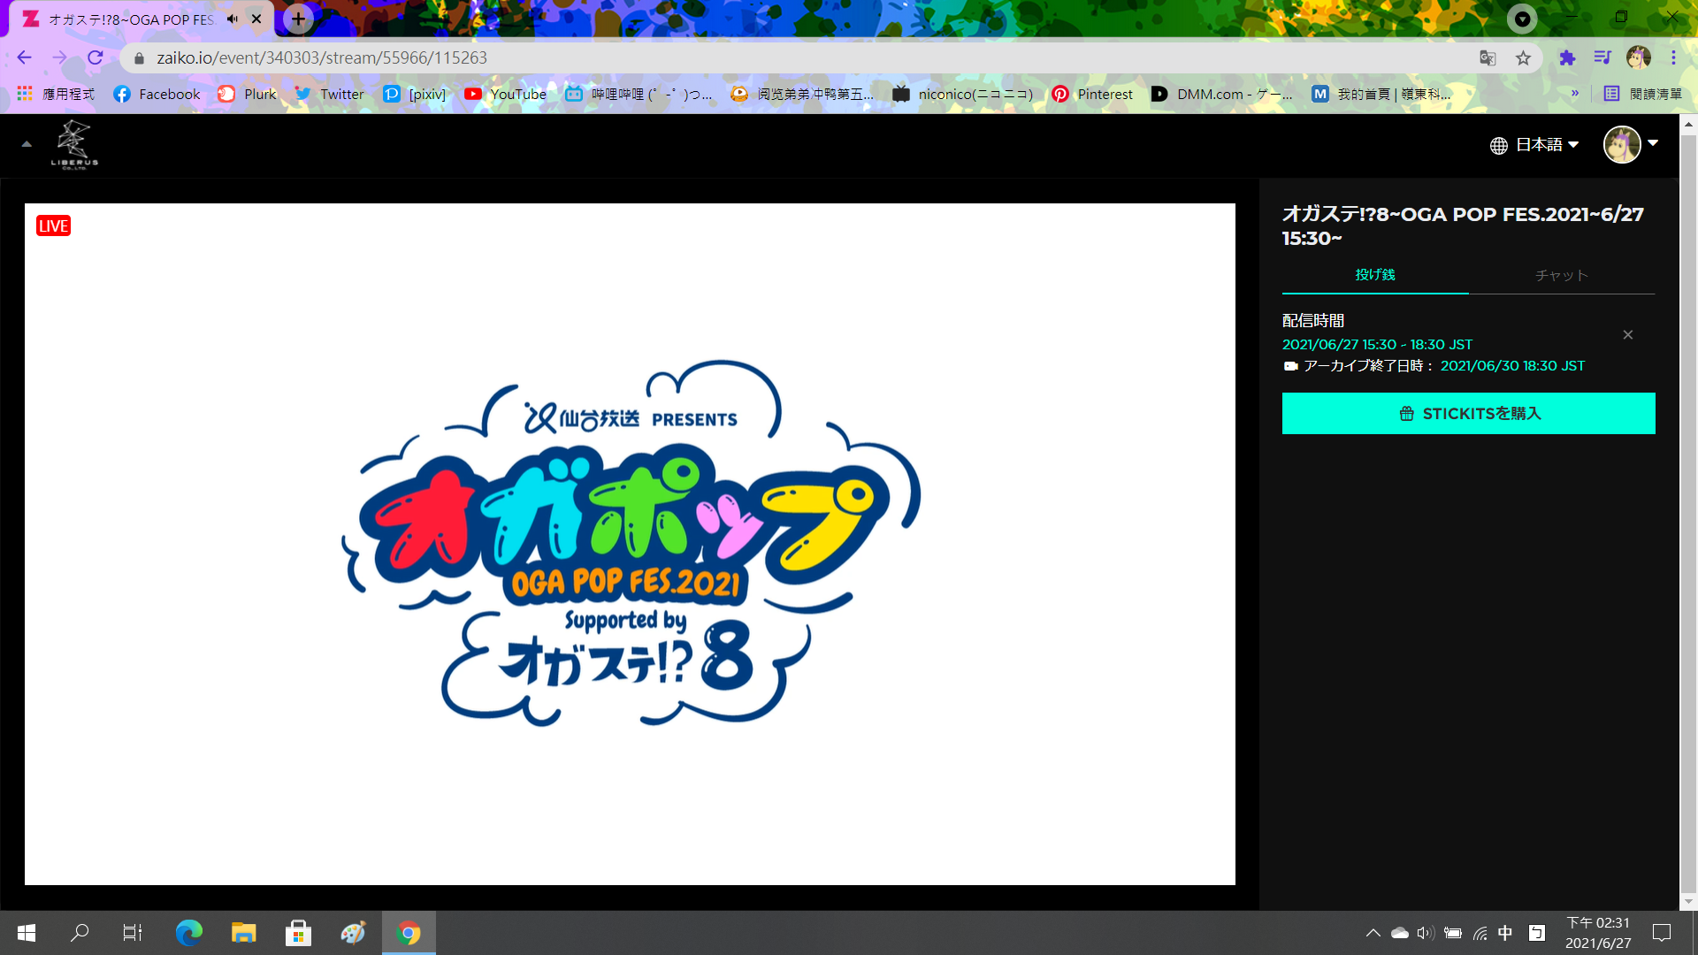The image size is (1698, 955).
Task: Open the media control playlist icon
Action: click(x=1602, y=57)
